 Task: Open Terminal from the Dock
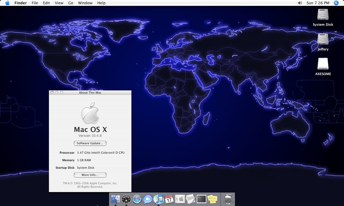pyautogui.click(x=202, y=199)
